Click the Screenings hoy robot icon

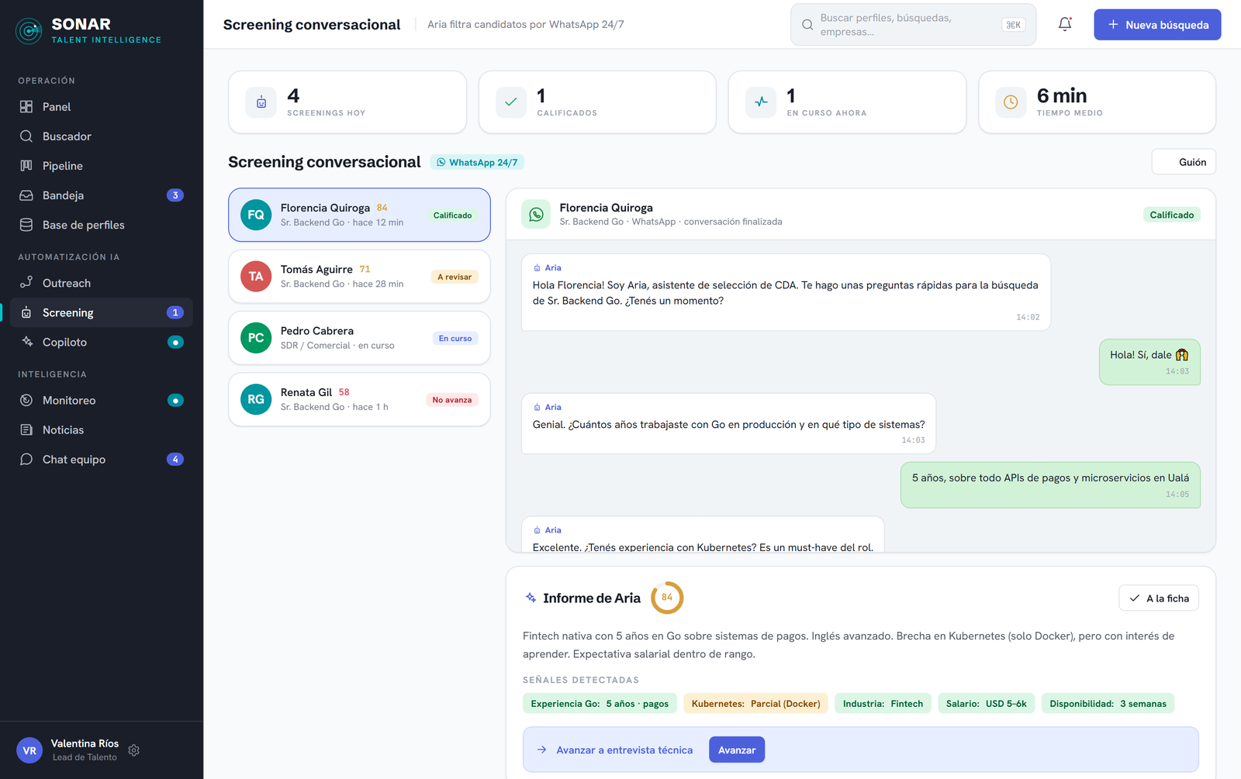[261, 102]
